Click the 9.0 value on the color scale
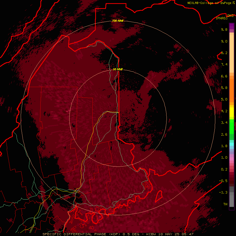This screenshot has width=236, height=236. [x=224, y=41]
